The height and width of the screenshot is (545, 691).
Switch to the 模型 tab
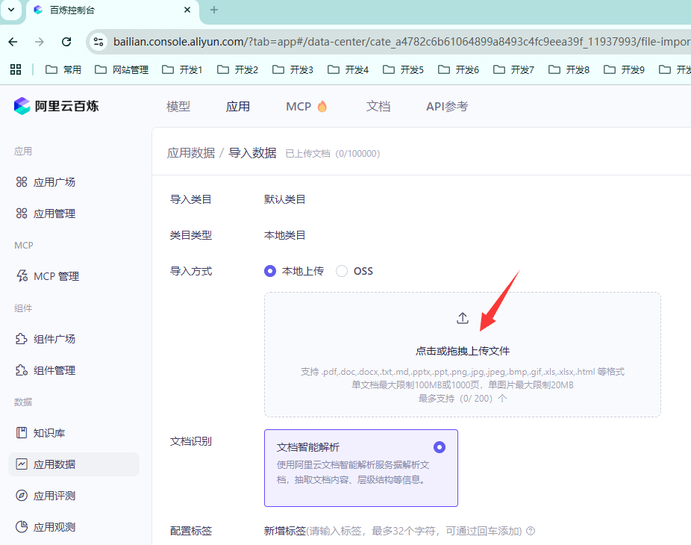click(x=178, y=106)
